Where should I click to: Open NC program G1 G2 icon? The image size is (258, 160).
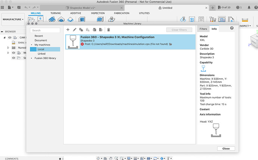(192, 19)
